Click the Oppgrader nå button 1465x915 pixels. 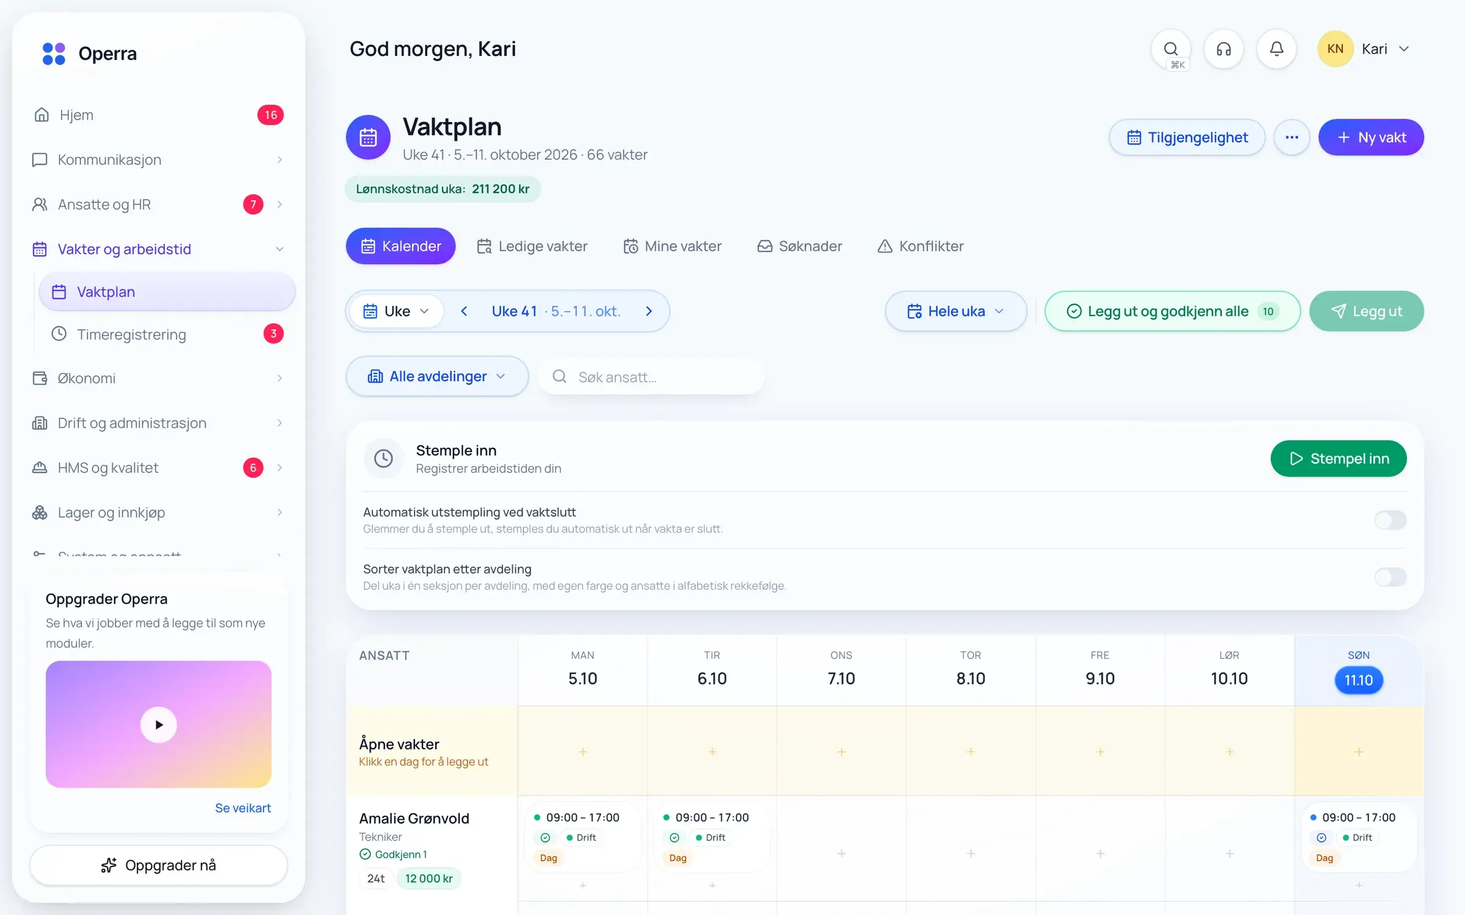(x=159, y=865)
